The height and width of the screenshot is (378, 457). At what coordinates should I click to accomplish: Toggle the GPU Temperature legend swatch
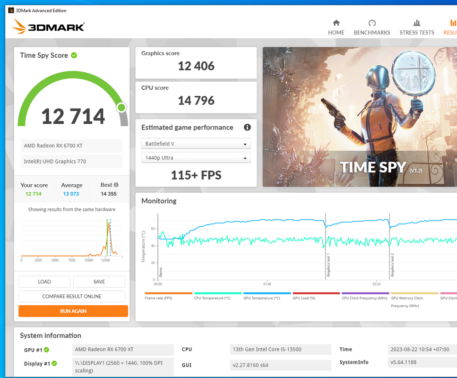(267, 293)
